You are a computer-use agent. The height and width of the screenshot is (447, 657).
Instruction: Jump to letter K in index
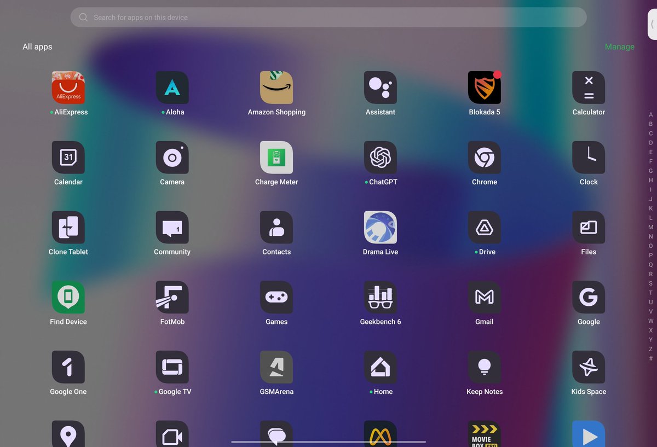651,208
